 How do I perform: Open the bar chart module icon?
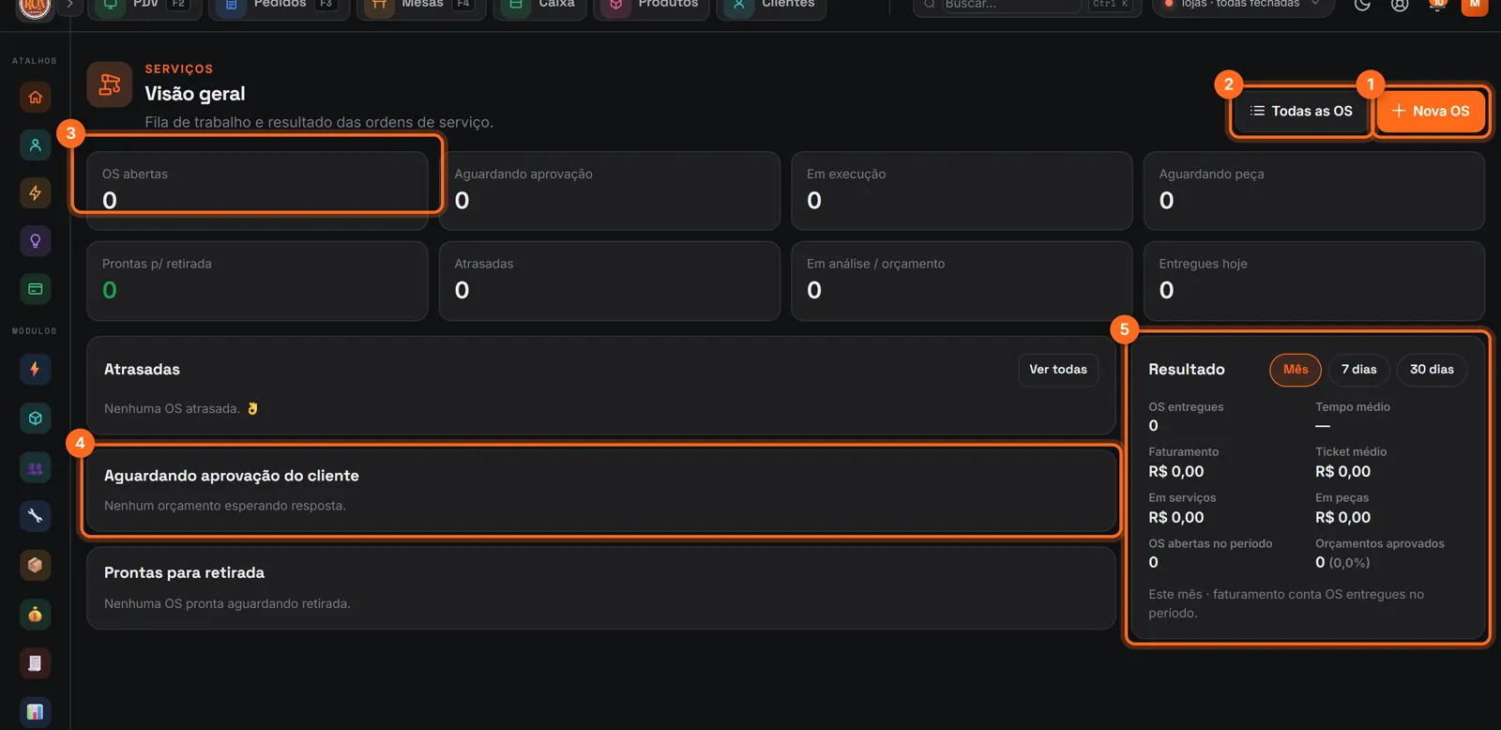click(35, 711)
